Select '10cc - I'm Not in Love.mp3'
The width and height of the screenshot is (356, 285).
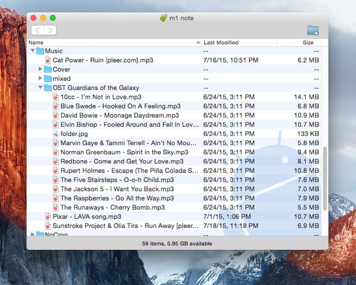click(101, 97)
